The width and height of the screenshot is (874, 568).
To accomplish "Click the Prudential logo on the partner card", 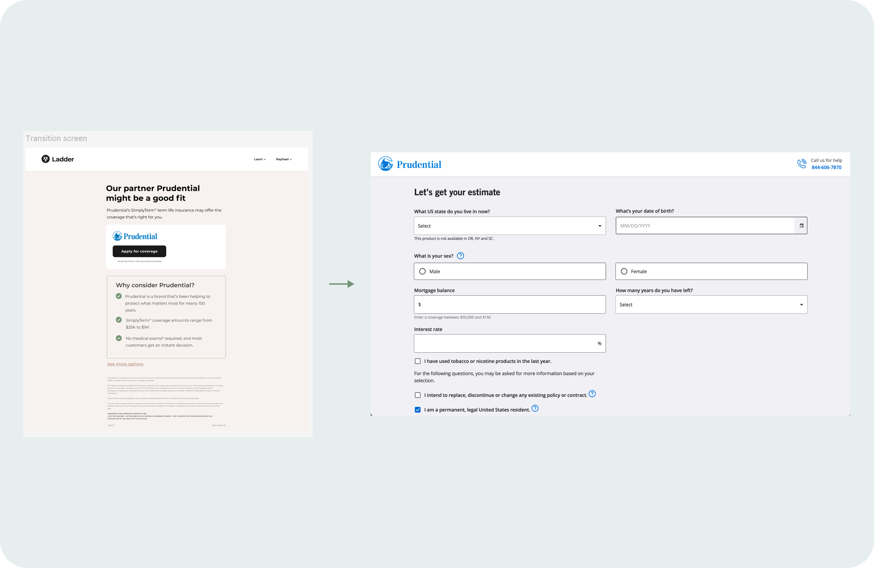I will coord(135,236).
